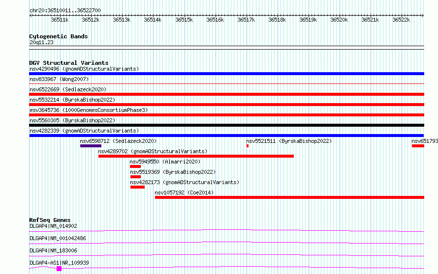Select the 20q11.23 band label
Viewport: 438px width, 274px height.
(41, 42)
